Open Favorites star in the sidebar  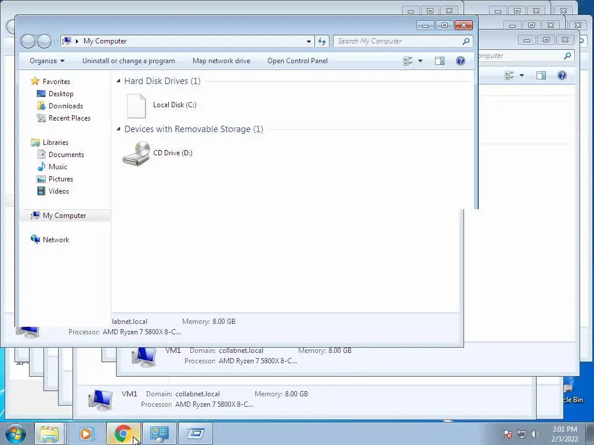coord(35,81)
